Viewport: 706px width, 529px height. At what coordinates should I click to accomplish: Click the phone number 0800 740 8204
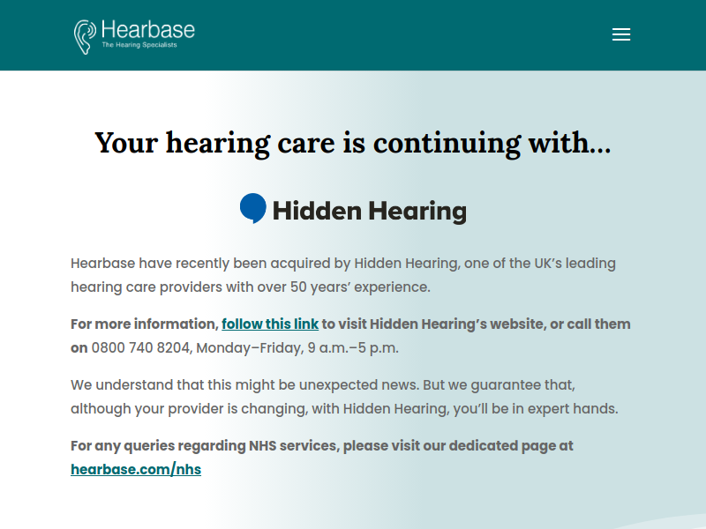coord(140,347)
